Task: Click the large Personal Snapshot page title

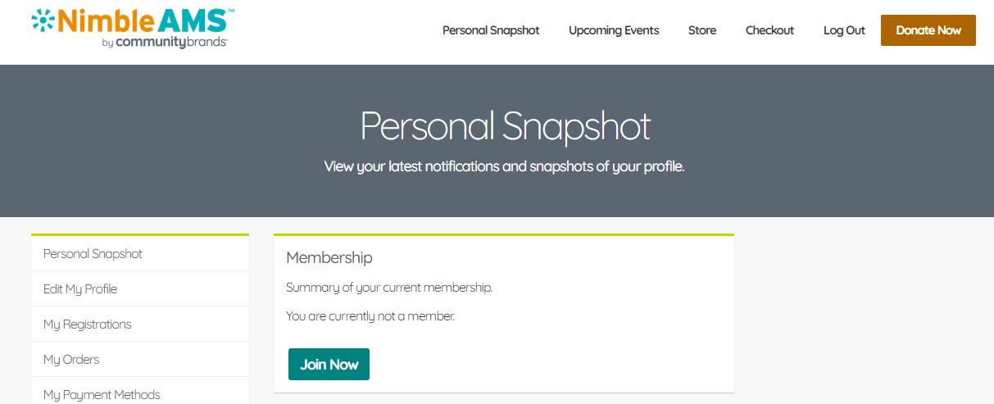Action: click(x=505, y=126)
